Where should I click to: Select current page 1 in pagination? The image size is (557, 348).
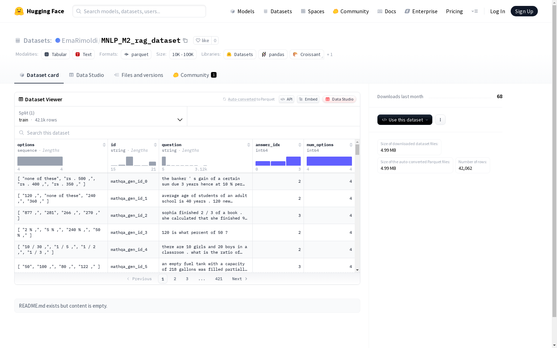[163, 279]
